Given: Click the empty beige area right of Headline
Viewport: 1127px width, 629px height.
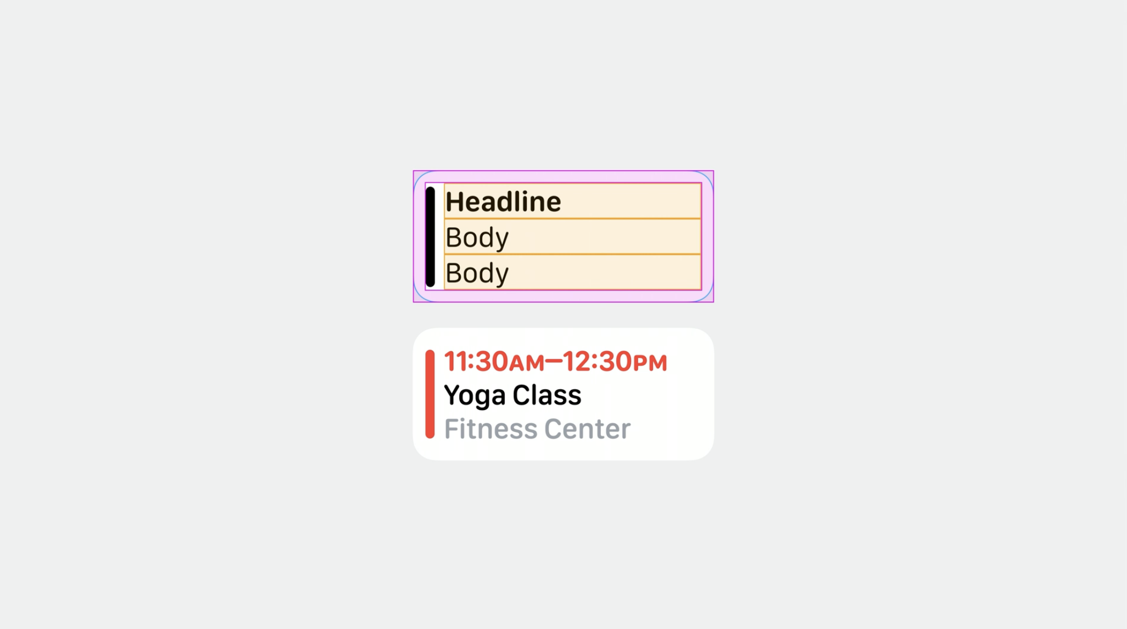Looking at the screenshot, I should [631, 201].
